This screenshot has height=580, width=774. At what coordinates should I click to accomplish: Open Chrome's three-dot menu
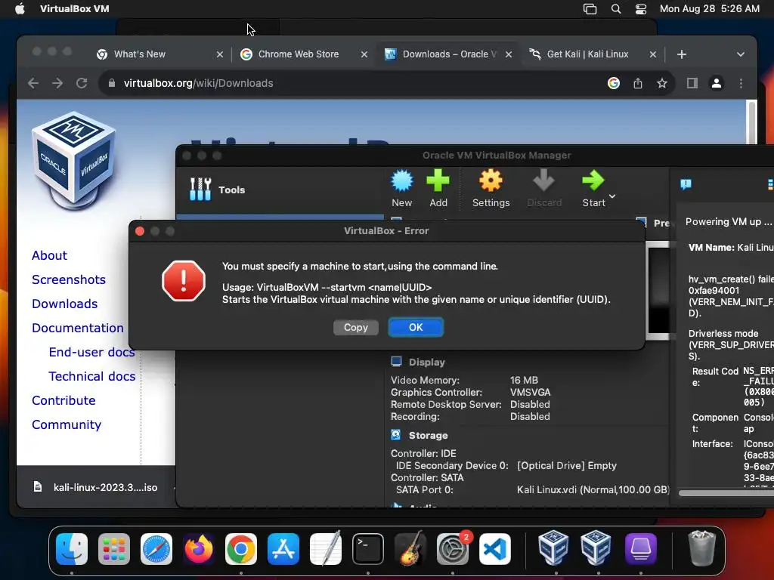[741, 83]
